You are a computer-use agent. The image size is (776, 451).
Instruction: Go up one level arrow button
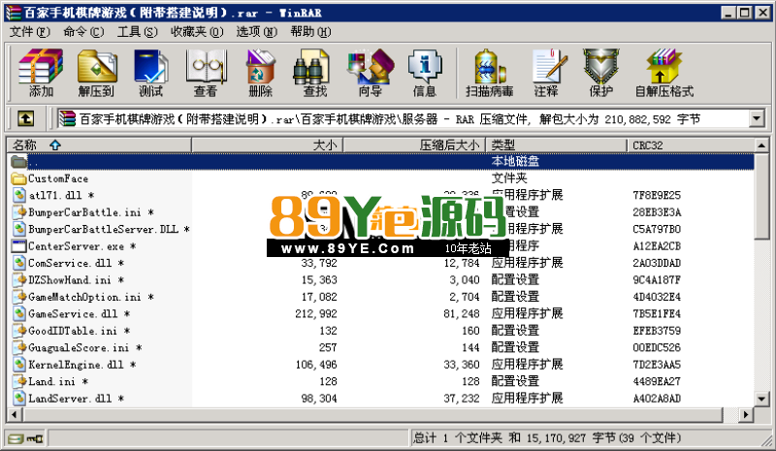click(x=26, y=119)
